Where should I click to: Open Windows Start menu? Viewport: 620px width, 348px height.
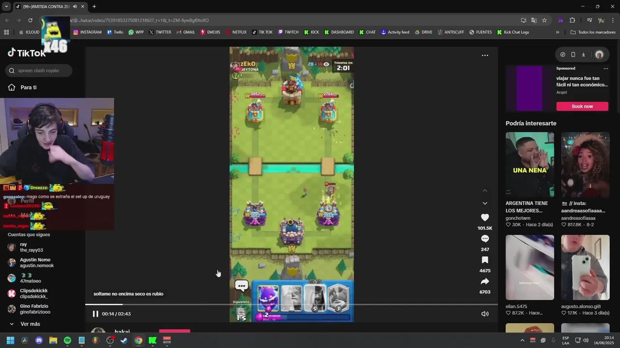point(10,340)
